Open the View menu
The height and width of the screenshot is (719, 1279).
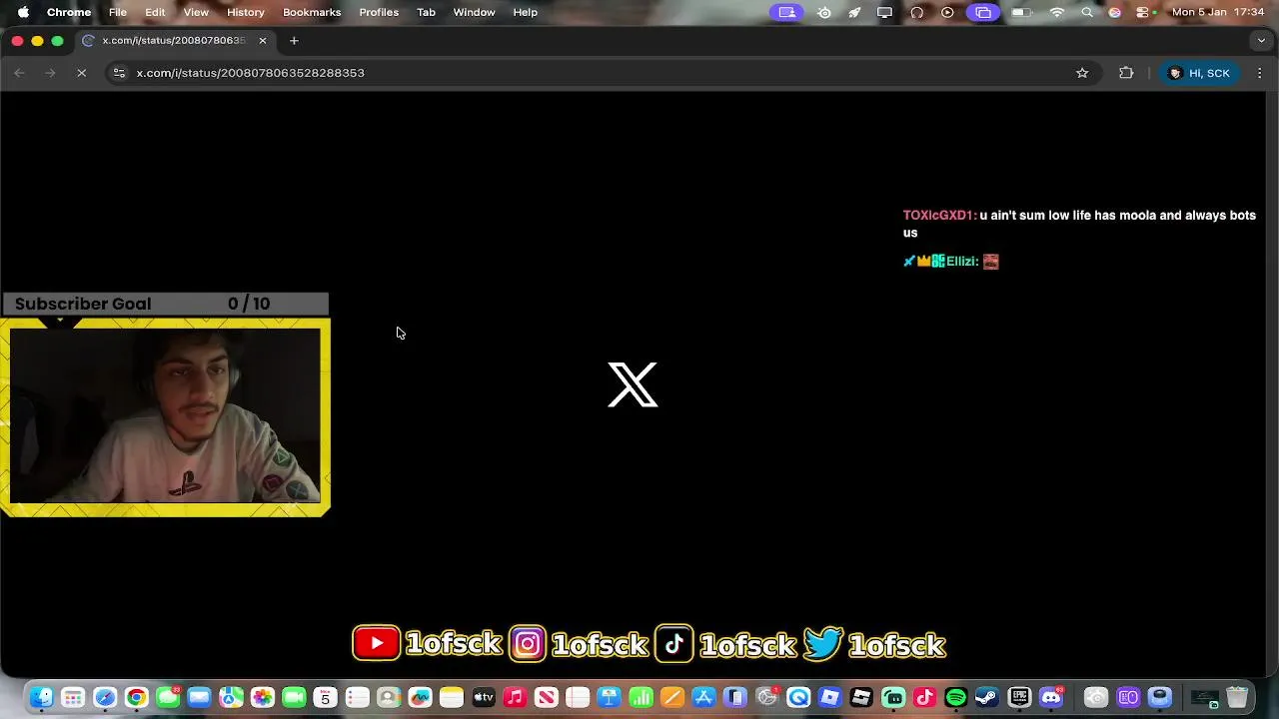(x=196, y=12)
